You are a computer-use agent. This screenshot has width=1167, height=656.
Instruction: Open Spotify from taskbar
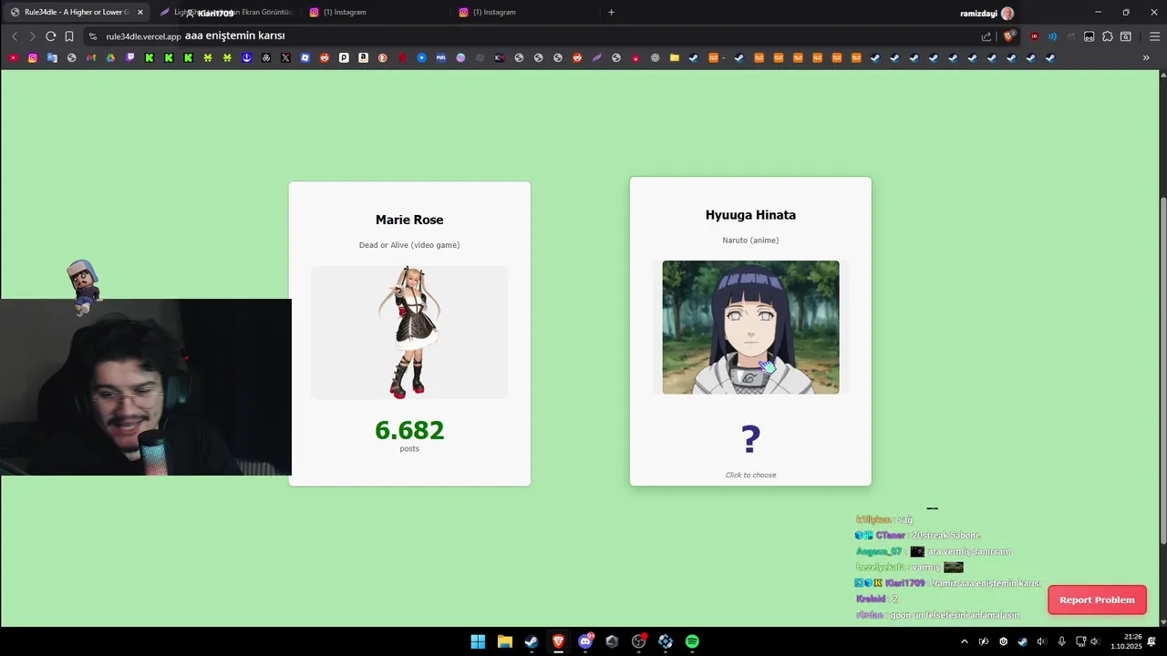coord(692,641)
